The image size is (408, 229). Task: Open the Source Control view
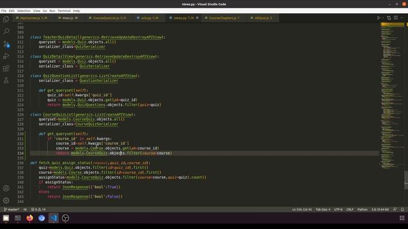coord(6,44)
